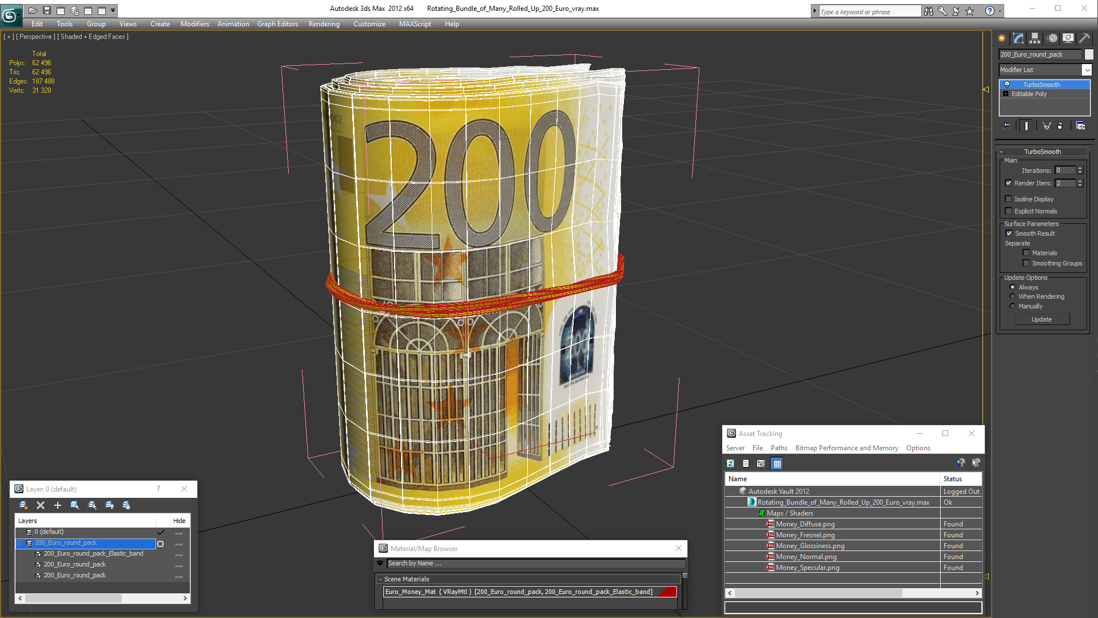This screenshot has width=1098, height=618.
Task: Toggle Render Iters checkbox
Action: 1009,183
